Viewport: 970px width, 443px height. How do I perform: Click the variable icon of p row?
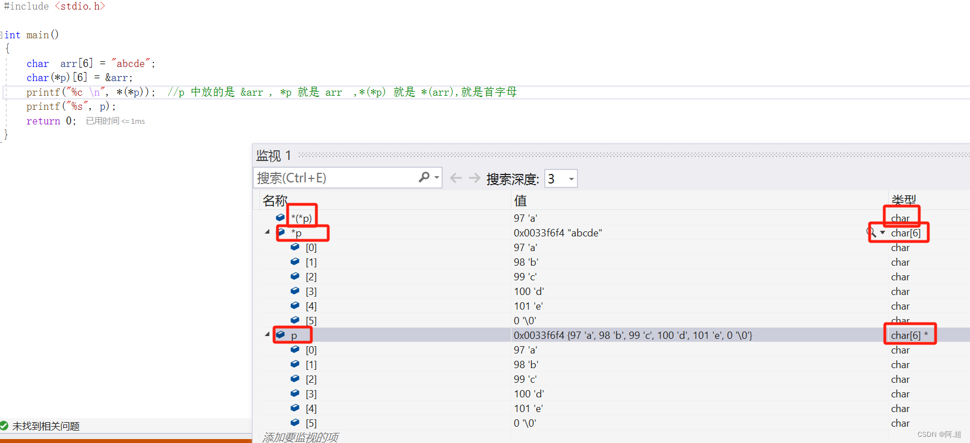(280, 334)
